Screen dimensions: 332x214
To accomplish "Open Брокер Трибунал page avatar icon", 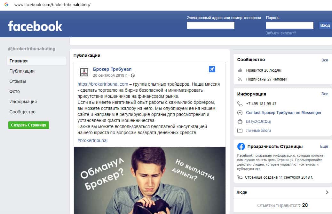I will click(84, 72).
